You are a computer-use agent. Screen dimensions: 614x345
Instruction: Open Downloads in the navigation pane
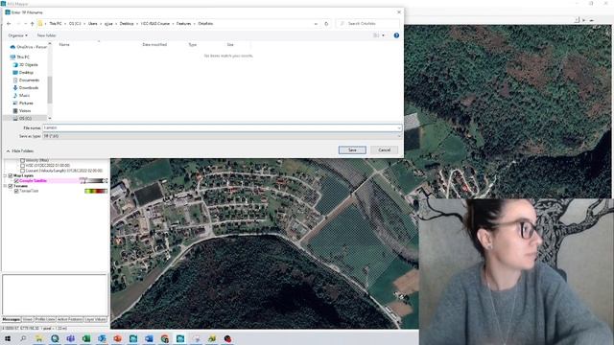(26, 88)
